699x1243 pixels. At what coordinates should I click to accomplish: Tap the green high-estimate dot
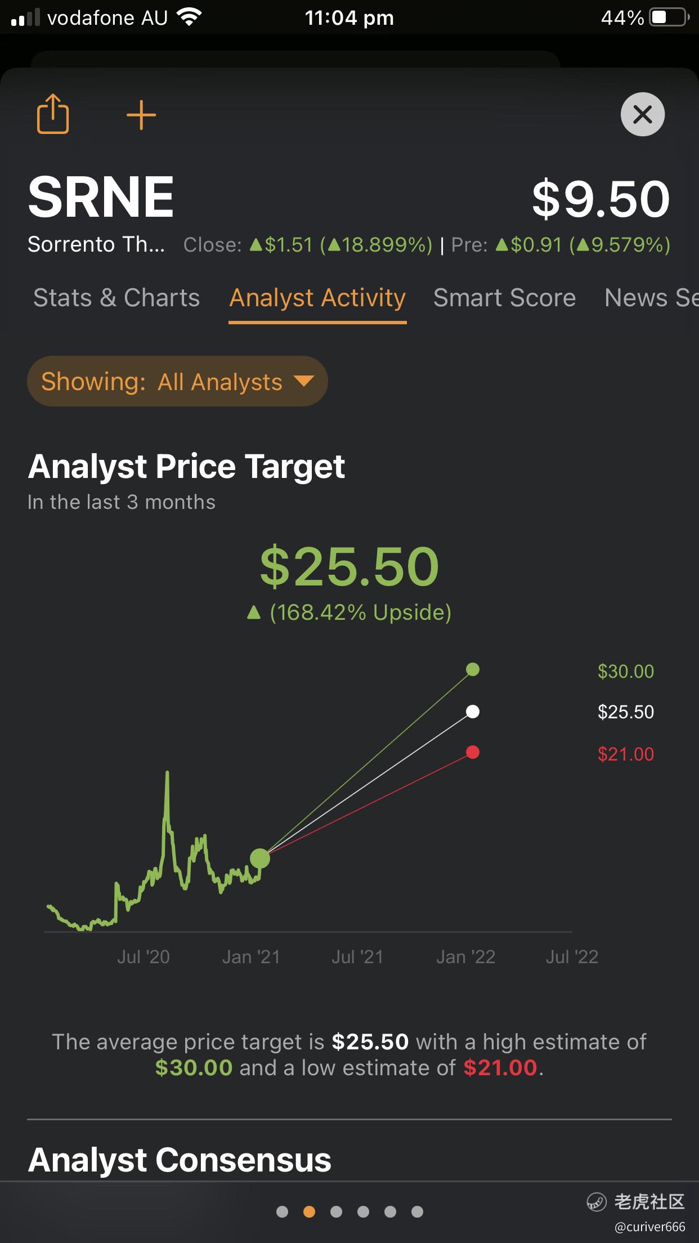(473, 669)
